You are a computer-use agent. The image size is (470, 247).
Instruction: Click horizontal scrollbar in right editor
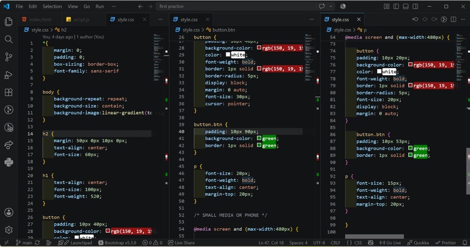[x=374, y=237]
